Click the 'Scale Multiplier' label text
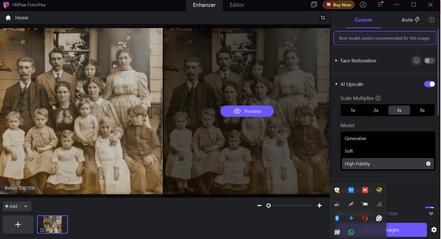The image size is (441, 239). tap(357, 98)
